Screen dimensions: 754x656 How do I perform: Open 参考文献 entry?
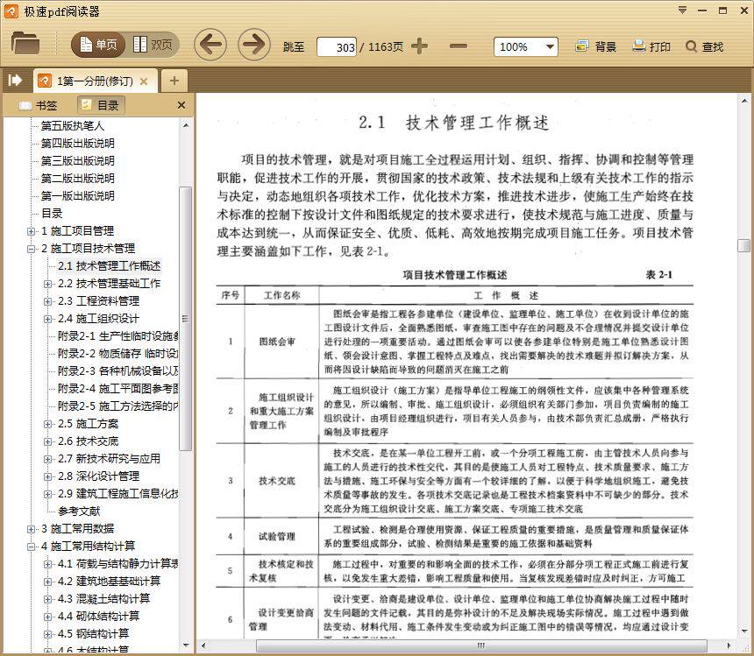pos(79,511)
